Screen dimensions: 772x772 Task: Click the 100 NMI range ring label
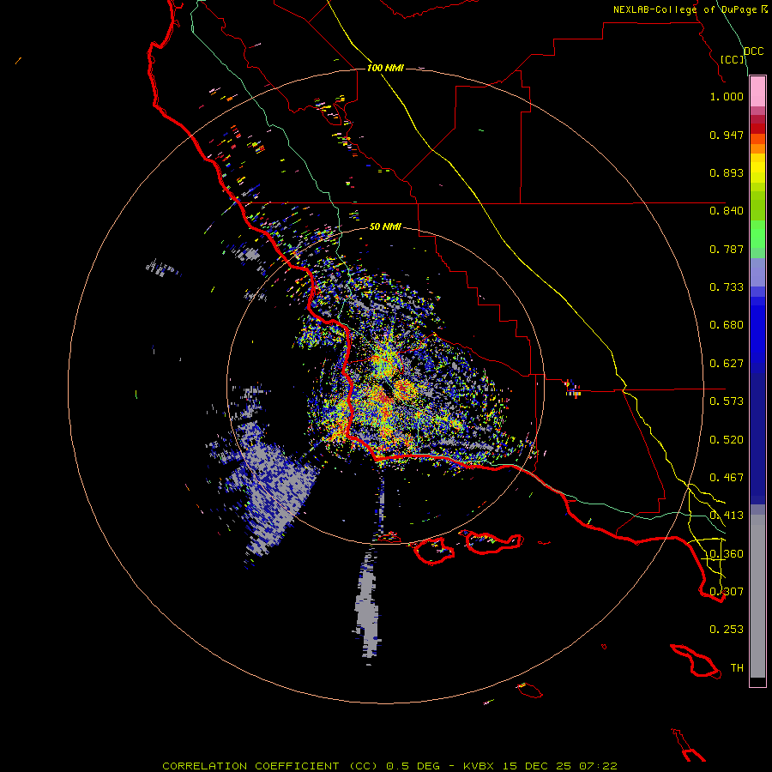(385, 68)
